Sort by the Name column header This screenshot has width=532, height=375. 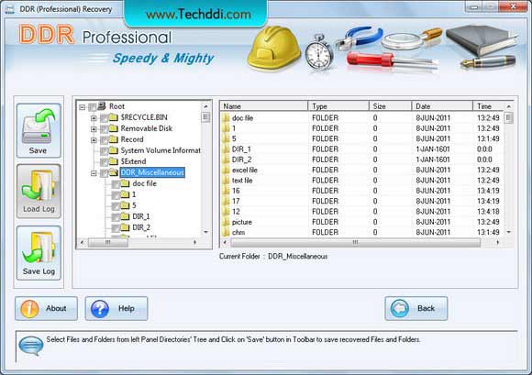[264, 106]
